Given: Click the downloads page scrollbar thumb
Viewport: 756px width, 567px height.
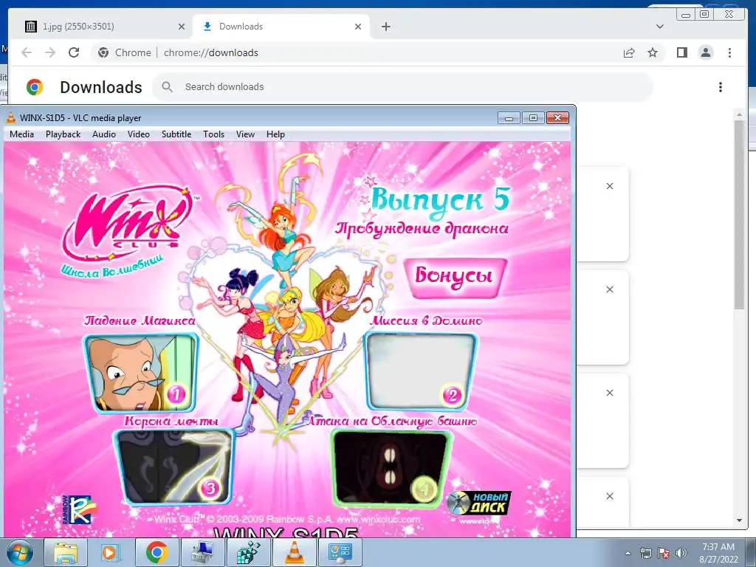Looking at the screenshot, I should [739, 215].
